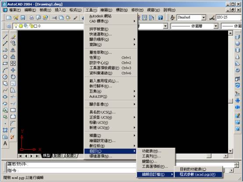Image resolution: width=243 pixels, height=182 pixels.
Task: Click the 指令 command line input
Action: pos(71,171)
